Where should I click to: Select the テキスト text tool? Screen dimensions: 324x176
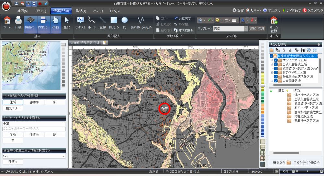(x=80, y=23)
